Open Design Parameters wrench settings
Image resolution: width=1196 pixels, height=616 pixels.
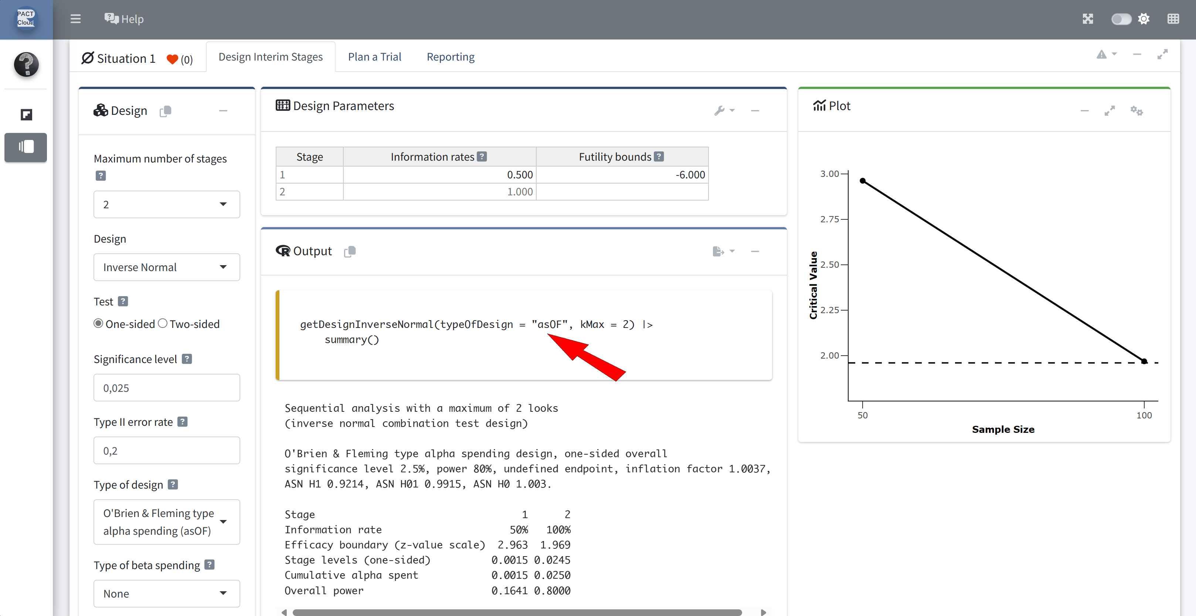(x=723, y=110)
